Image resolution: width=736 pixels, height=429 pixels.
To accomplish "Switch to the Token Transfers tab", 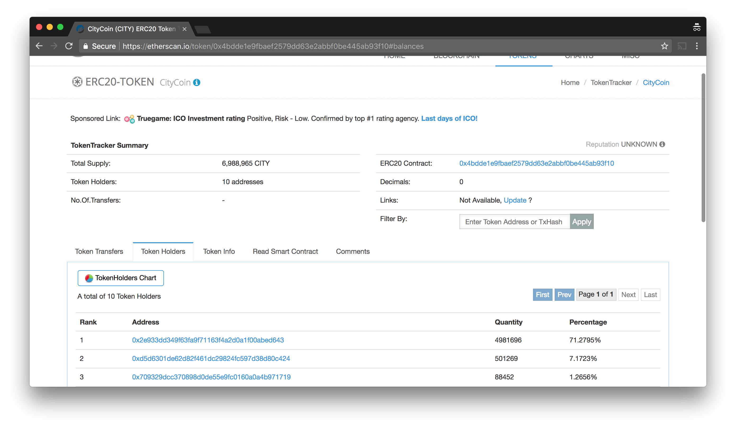I will [99, 251].
